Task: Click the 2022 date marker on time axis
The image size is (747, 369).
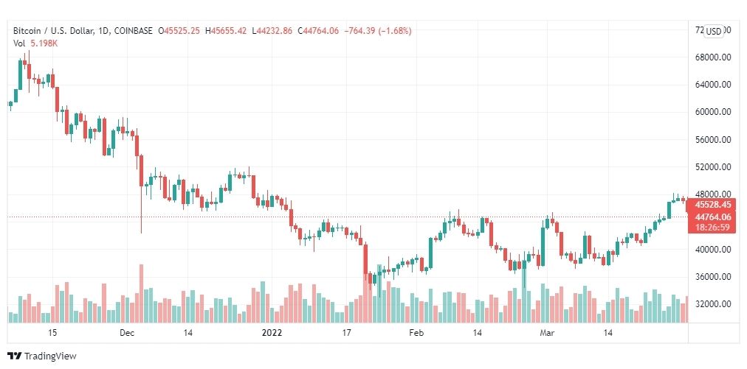Action: [272, 333]
